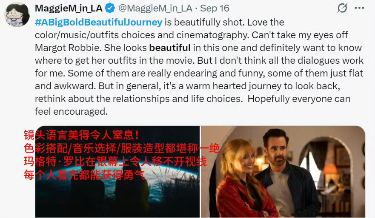The height and width of the screenshot is (218, 375).
Task: Click the red caption line starting 玛格特·罗比
Action: [115, 161]
